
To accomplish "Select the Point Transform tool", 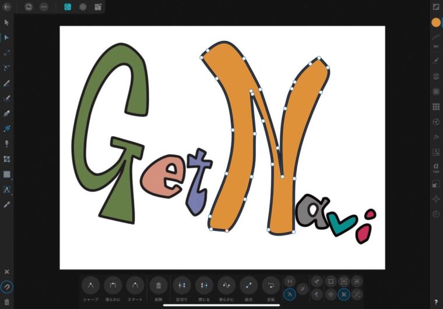I will (x=7, y=53).
